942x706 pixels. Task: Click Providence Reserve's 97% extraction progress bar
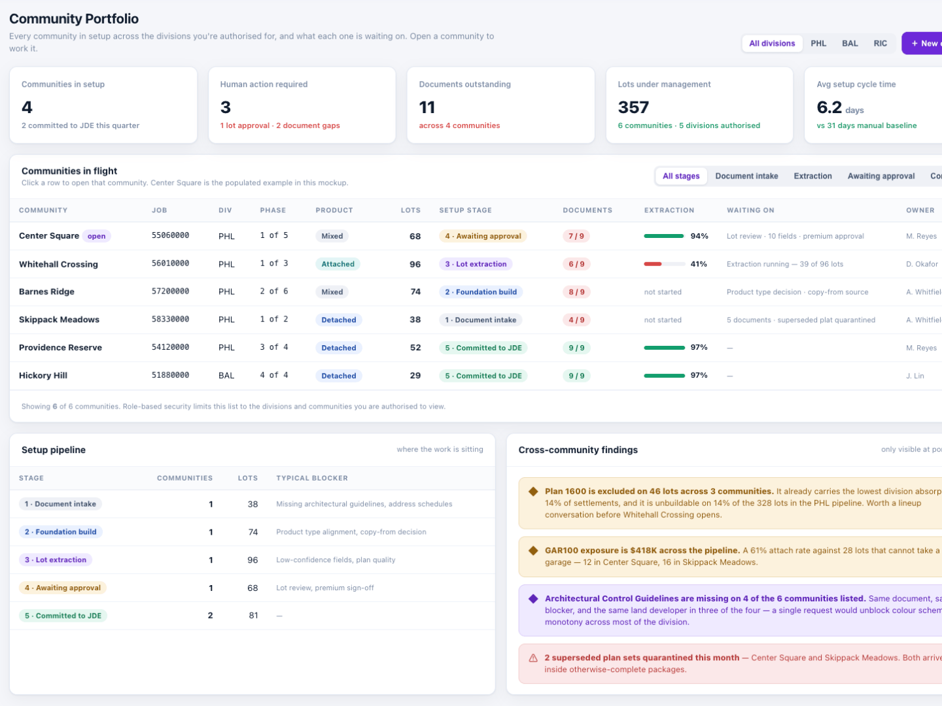[x=664, y=348]
